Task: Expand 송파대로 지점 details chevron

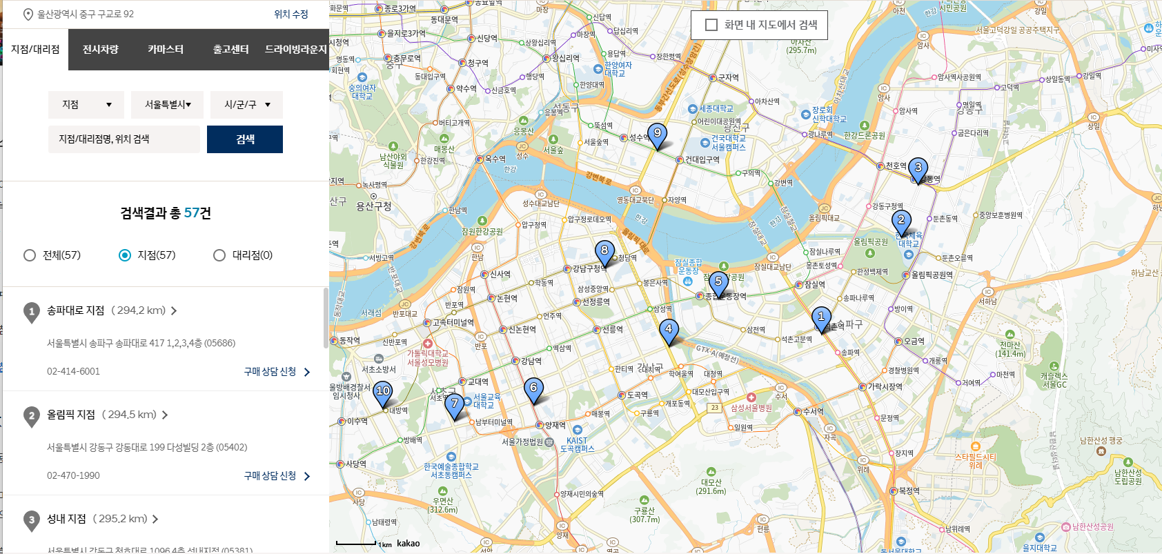Action: coord(174,311)
